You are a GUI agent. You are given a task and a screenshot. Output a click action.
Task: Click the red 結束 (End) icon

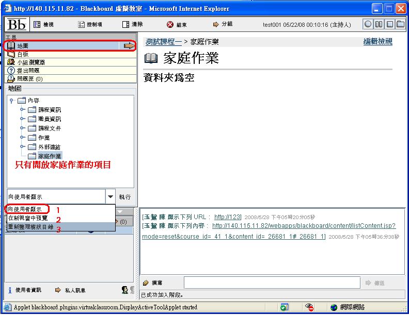point(170,25)
